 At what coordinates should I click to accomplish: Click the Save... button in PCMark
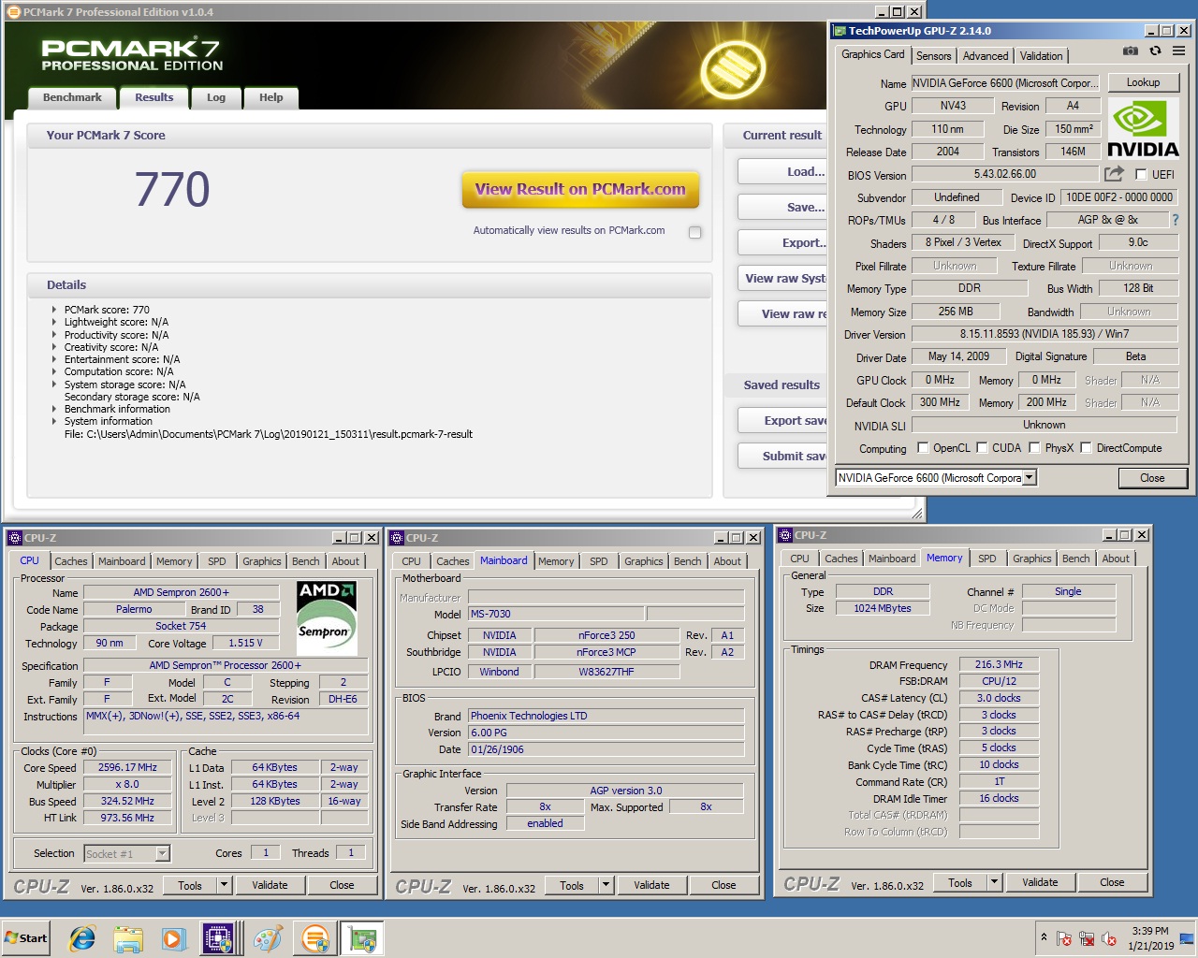(782, 207)
